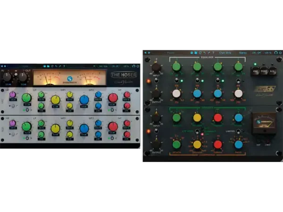Open help question mark in channel strip plugin
The width and height of the screenshot is (283, 212).
click(213, 53)
